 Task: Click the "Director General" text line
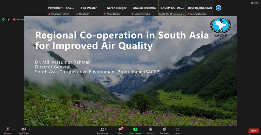coord(53,67)
